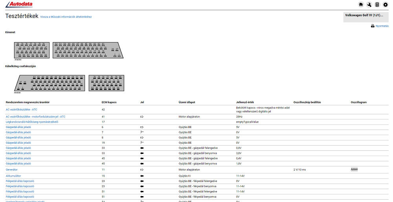
Task: Click '0,8V' value in pin 33 row
Action: pyautogui.click(x=239, y=148)
